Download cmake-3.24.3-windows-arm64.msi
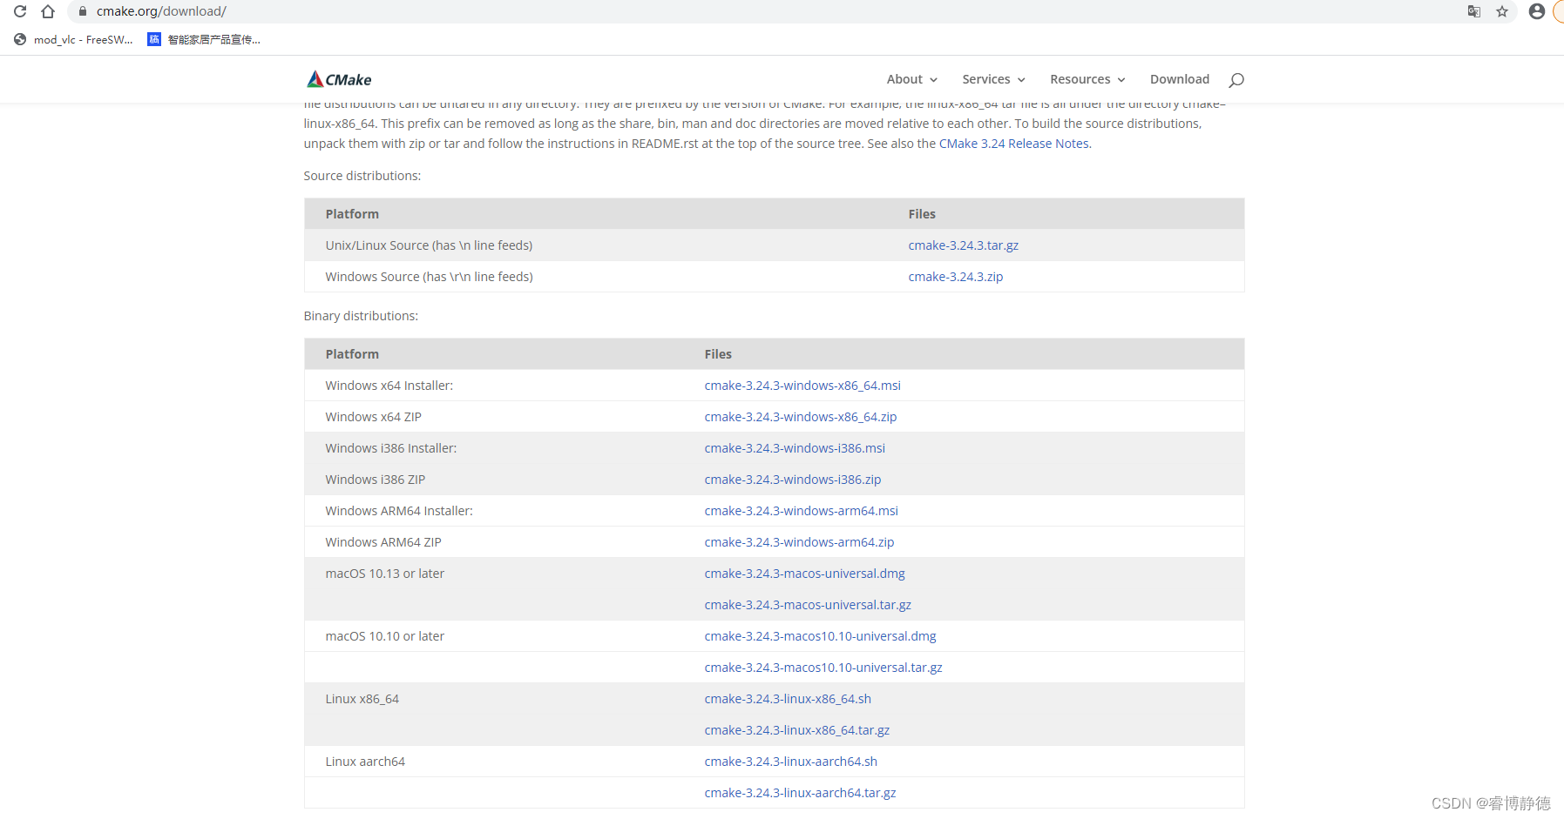 click(802, 511)
